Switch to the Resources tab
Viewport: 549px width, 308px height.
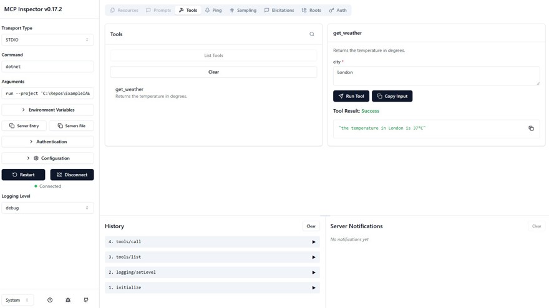tap(124, 10)
